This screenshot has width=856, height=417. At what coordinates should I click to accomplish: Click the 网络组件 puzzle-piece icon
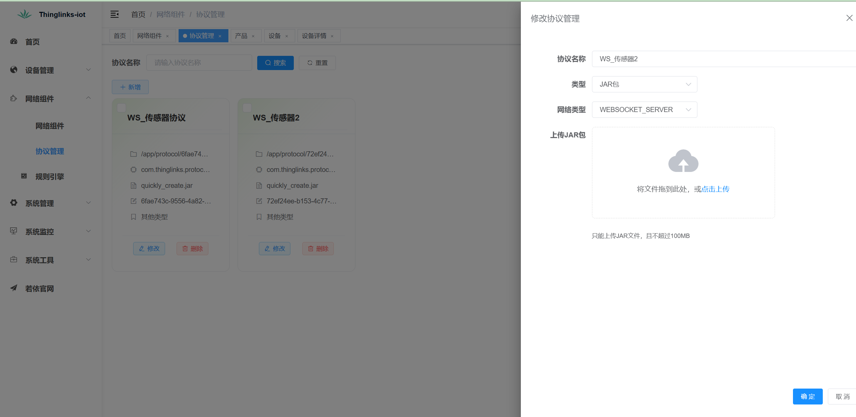14,98
